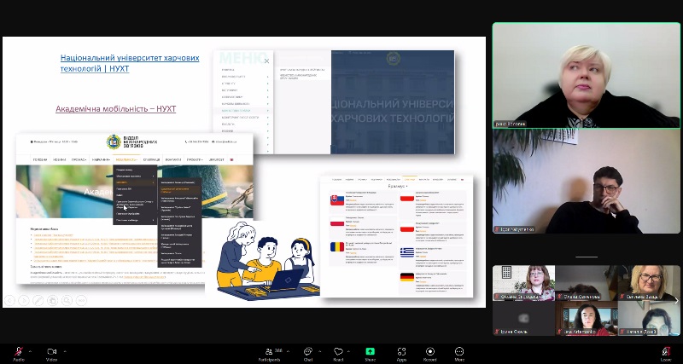
Task: Click the green Share screen button
Action: [371, 351]
